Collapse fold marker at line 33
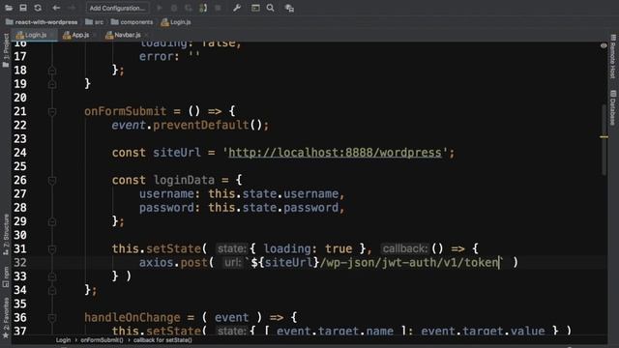619x348 pixels. tap(52, 277)
